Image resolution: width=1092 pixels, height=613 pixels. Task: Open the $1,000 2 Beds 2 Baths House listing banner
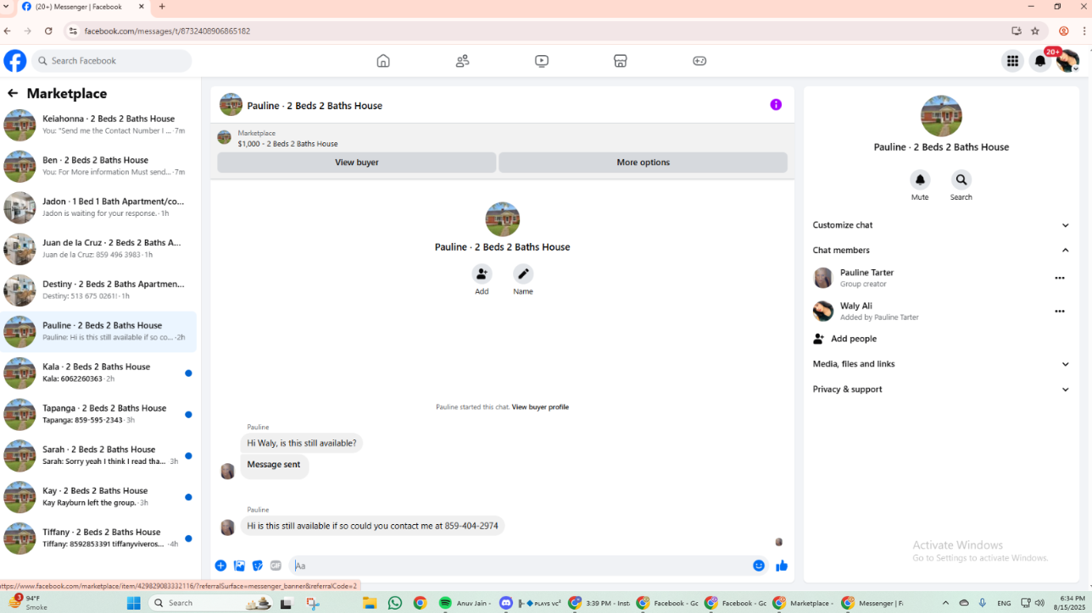pyautogui.click(x=502, y=138)
